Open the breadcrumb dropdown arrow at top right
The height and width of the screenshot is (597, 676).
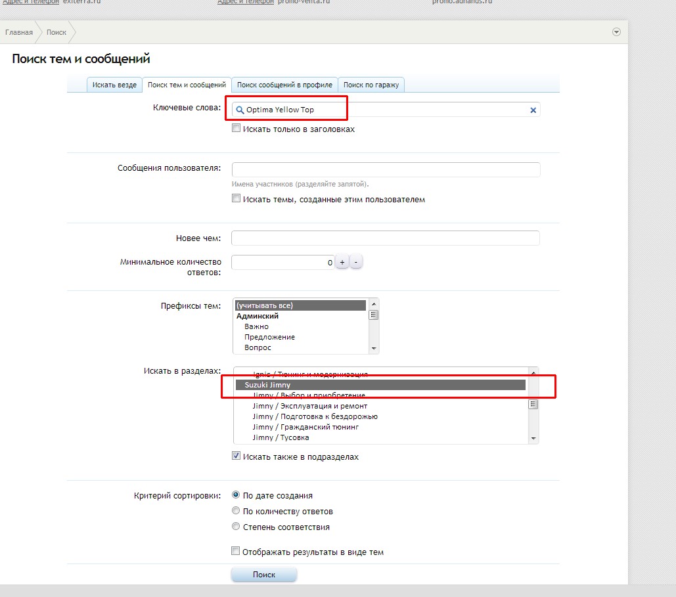pyautogui.click(x=616, y=32)
